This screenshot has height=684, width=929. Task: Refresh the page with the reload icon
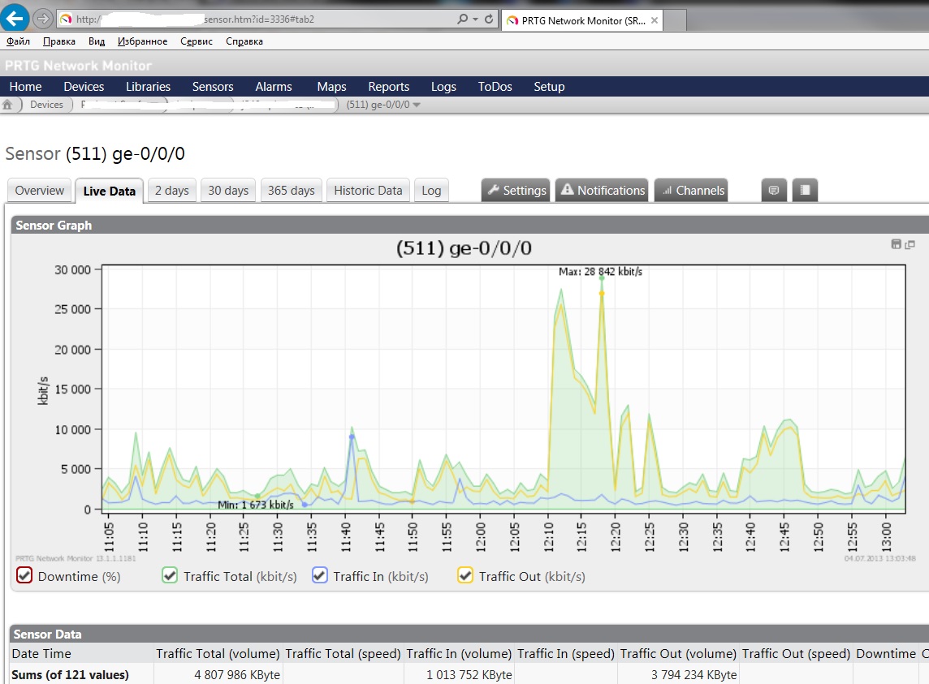coord(489,19)
